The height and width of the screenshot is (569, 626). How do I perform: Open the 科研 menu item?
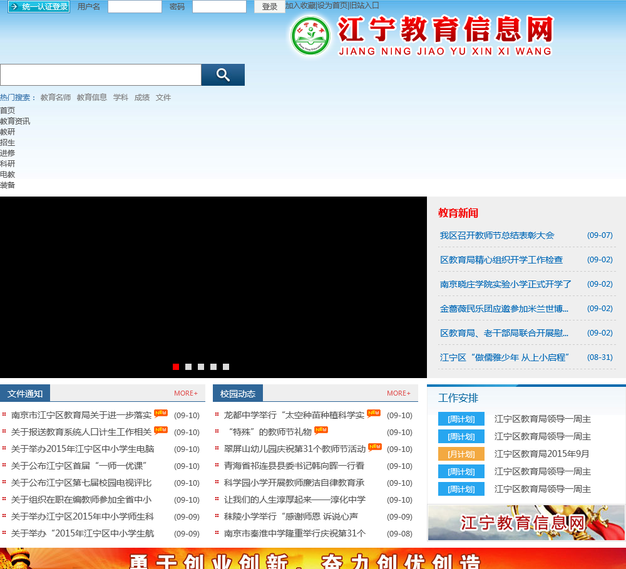click(8, 164)
